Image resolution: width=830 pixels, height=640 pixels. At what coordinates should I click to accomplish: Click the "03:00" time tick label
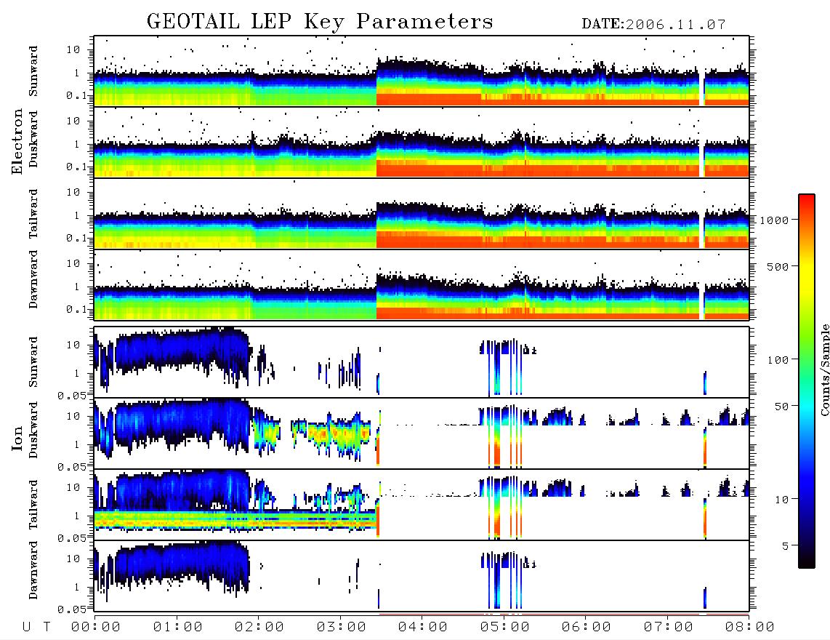pos(341,627)
